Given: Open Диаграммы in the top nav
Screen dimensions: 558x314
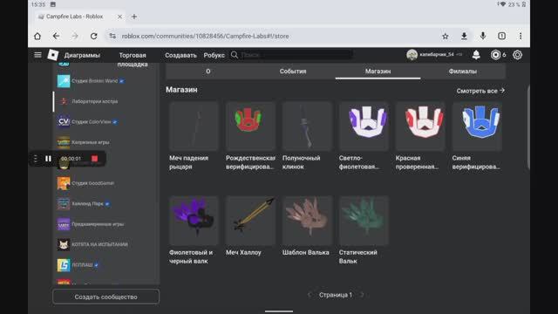Looking at the screenshot, I should coord(82,55).
